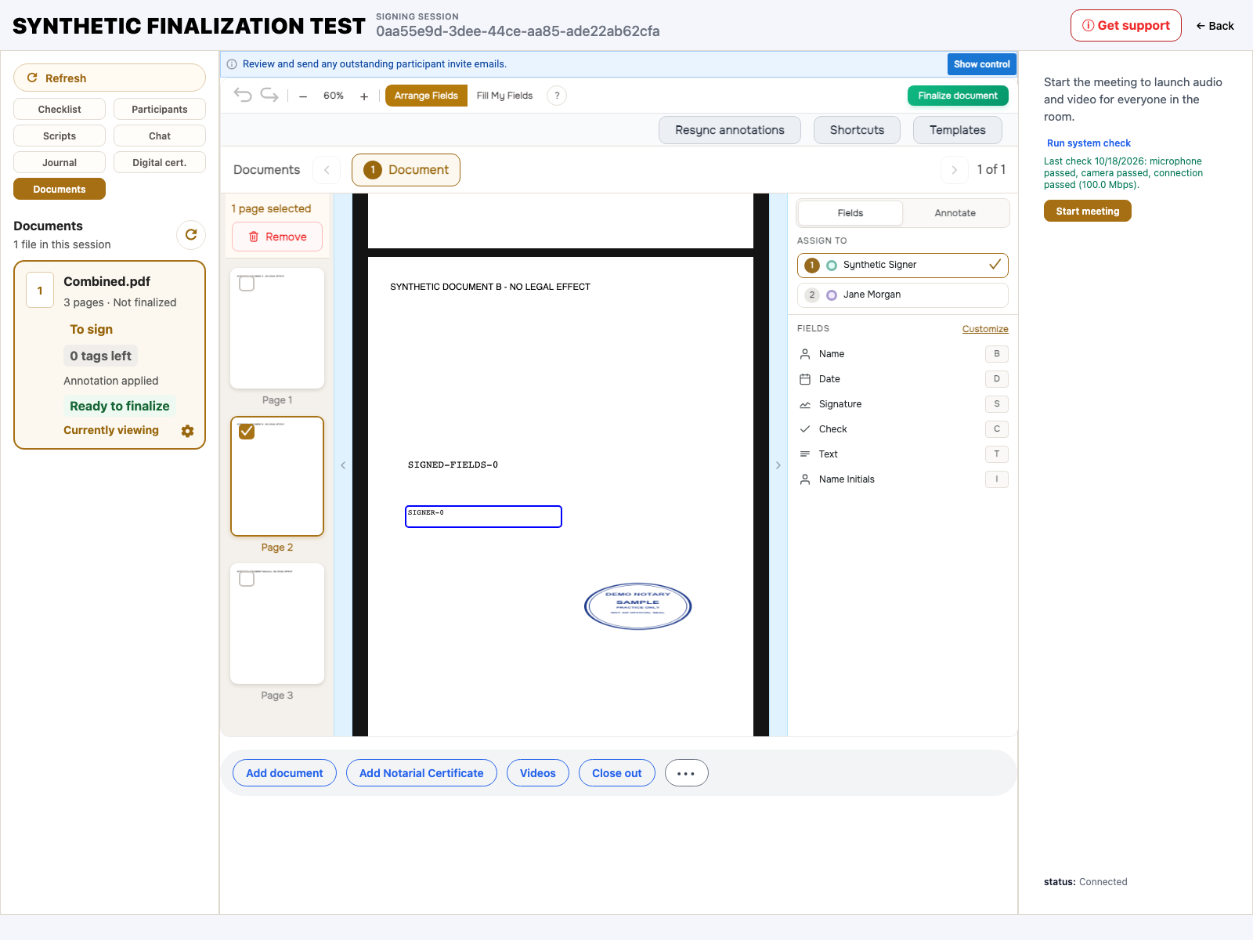
Task: Click the Text field lines icon
Action: pyautogui.click(x=805, y=454)
